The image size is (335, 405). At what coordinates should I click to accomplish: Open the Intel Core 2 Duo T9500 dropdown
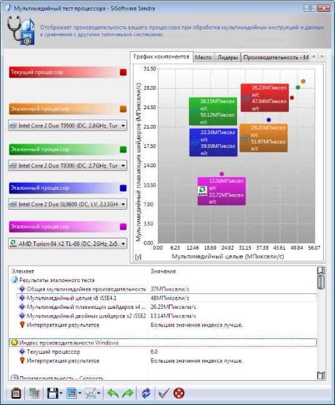(67, 125)
